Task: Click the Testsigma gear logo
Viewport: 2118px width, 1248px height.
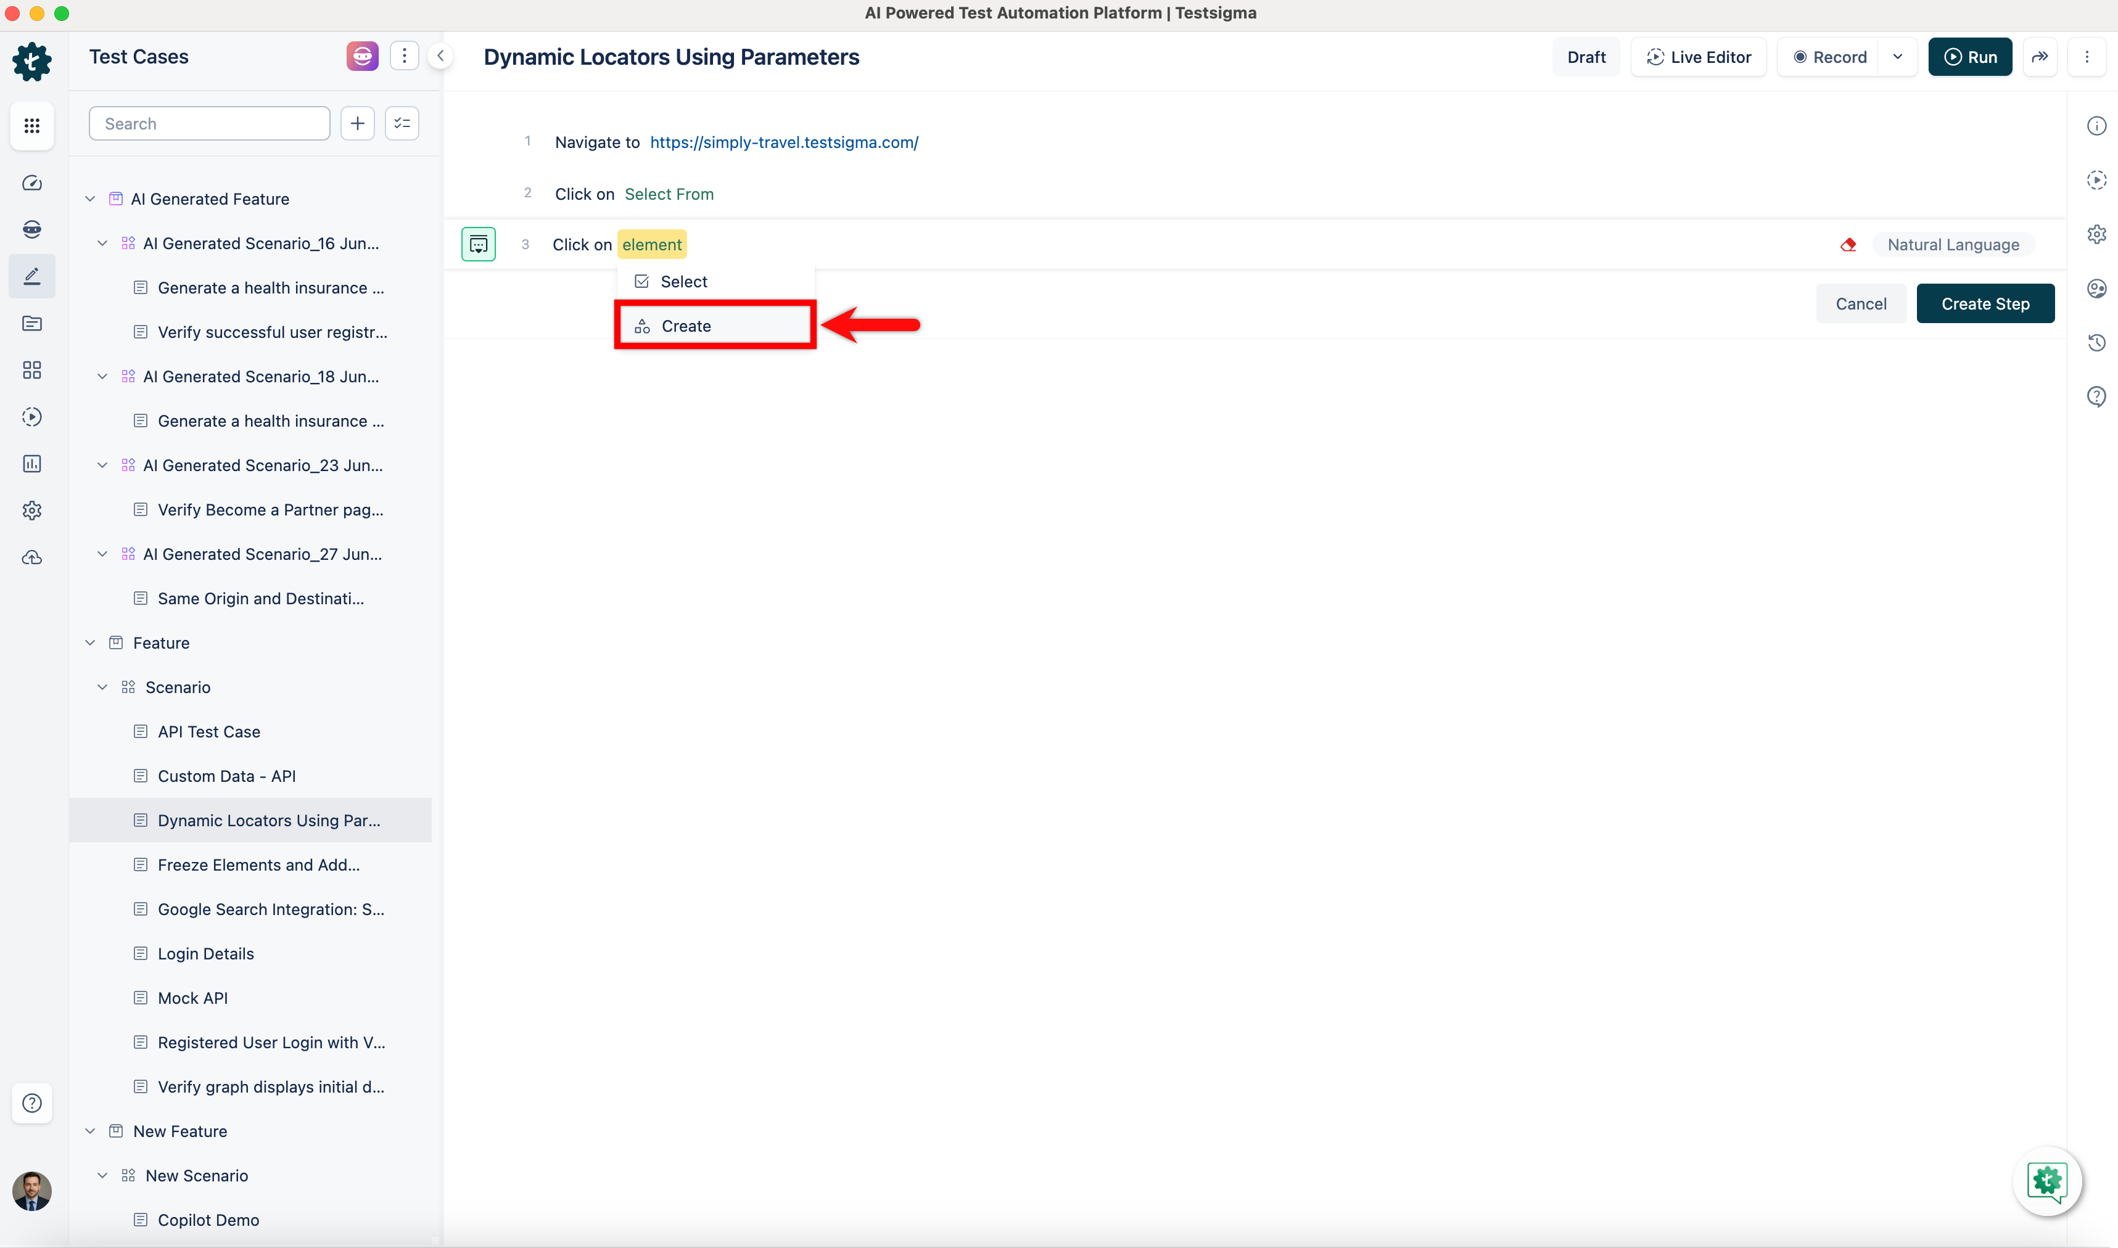Action: pos(32,62)
